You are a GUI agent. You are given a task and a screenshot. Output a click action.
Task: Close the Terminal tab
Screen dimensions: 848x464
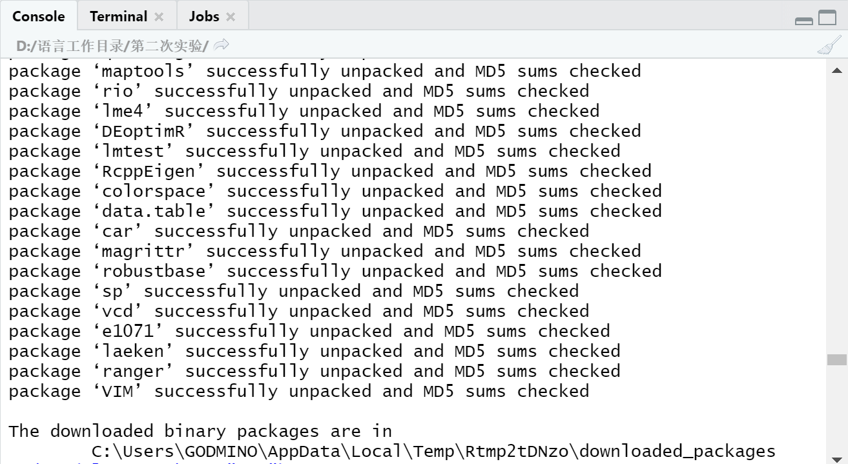pos(160,17)
